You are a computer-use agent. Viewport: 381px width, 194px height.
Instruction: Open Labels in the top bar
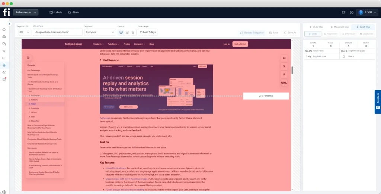tap(56, 12)
